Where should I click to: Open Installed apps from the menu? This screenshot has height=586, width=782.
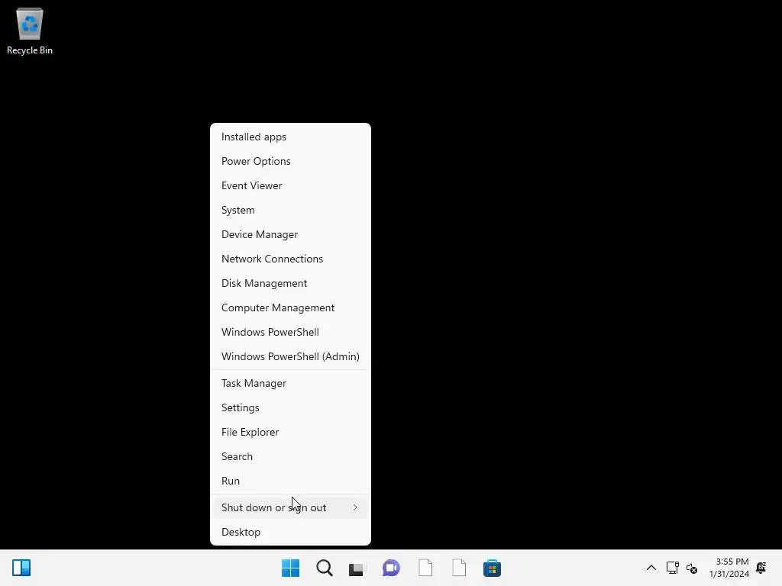pos(290,137)
